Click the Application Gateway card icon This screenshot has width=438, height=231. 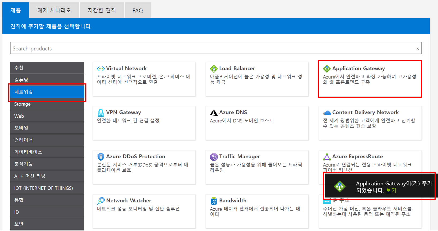(327, 69)
